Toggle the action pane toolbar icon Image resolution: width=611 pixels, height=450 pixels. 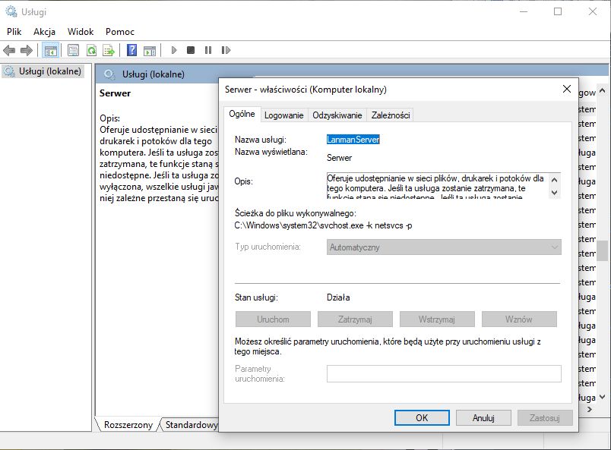[x=150, y=50]
